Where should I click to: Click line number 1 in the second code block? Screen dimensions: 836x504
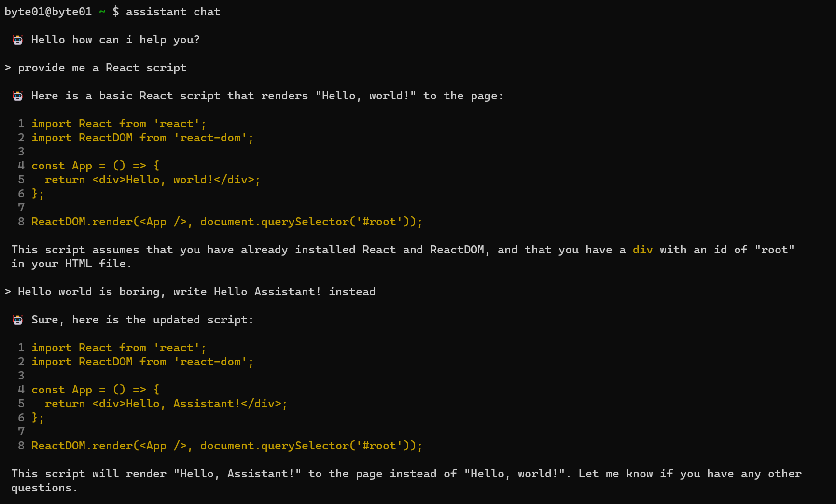(21, 348)
